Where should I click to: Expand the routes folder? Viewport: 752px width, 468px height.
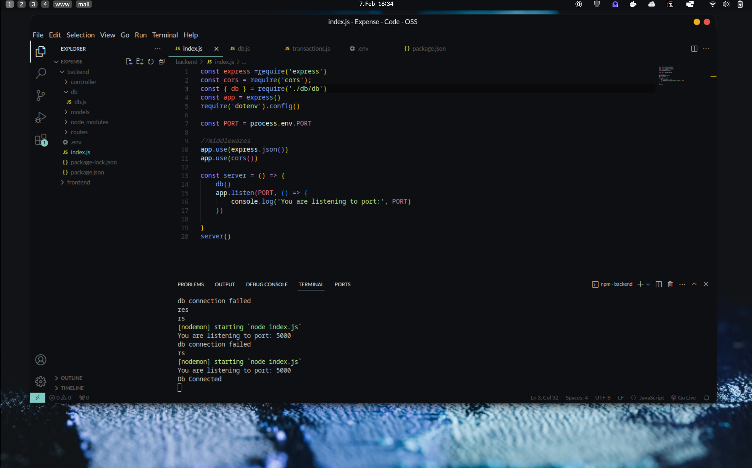[79, 132]
